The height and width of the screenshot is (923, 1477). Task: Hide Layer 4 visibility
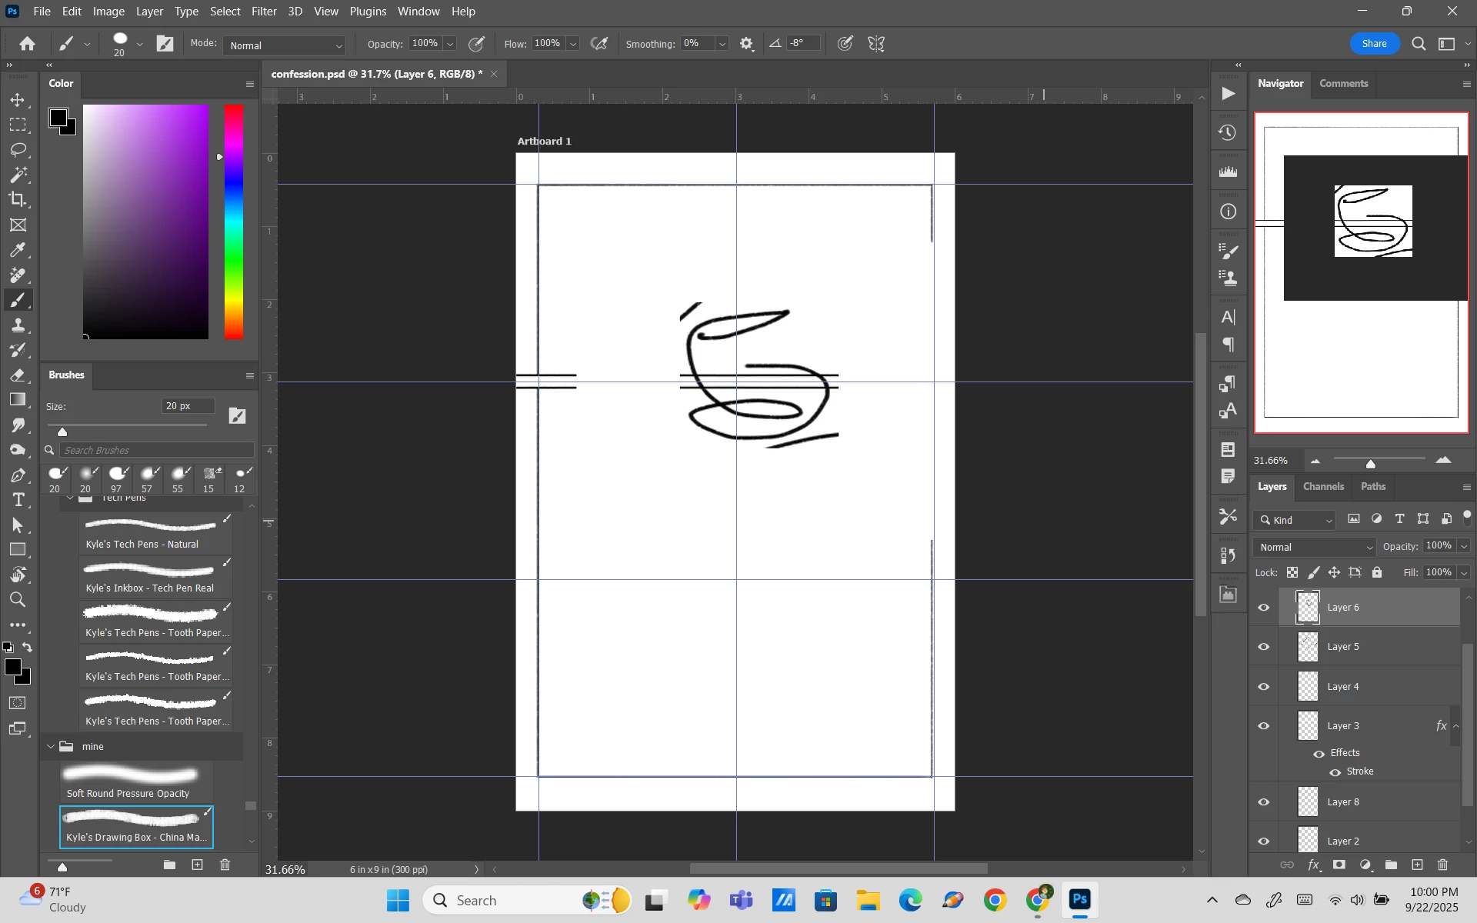pyautogui.click(x=1263, y=687)
